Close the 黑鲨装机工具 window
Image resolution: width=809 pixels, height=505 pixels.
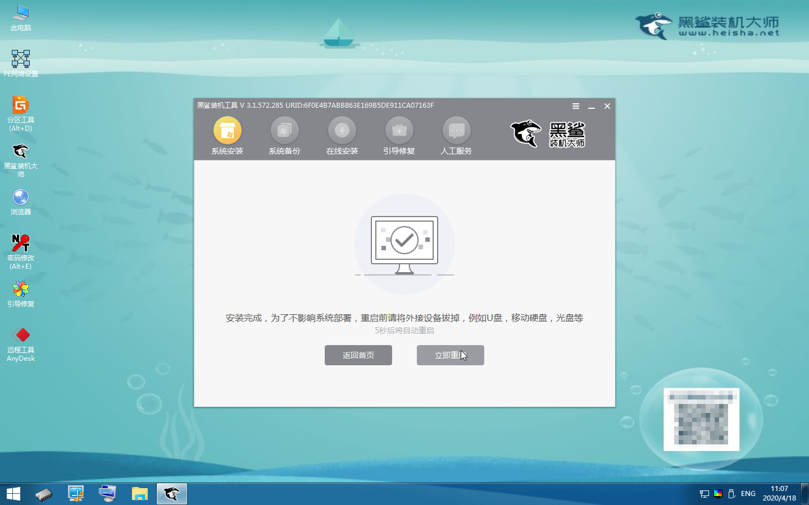(607, 106)
